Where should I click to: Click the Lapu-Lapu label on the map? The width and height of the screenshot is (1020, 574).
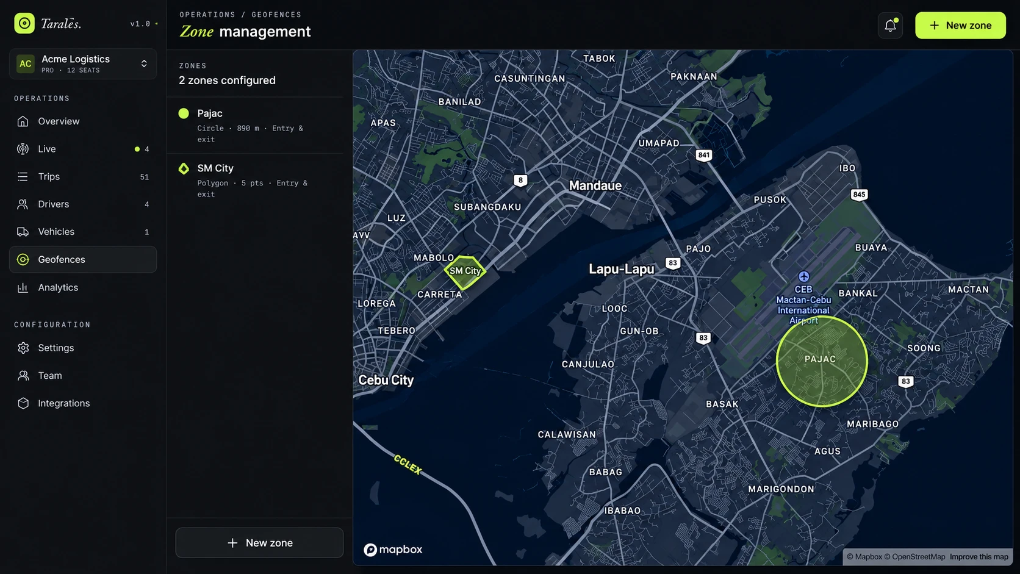point(622,269)
